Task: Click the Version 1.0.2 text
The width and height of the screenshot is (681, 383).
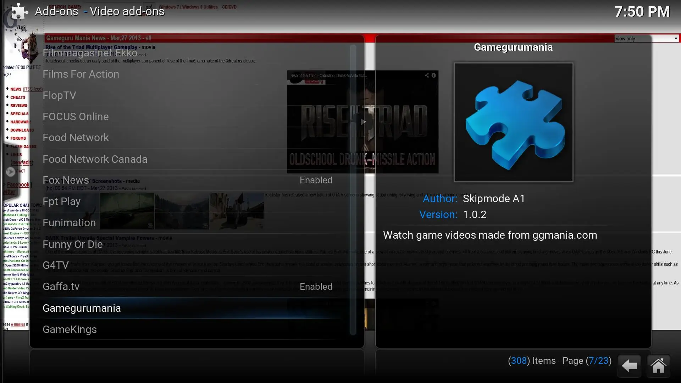Action: coord(453,215)
